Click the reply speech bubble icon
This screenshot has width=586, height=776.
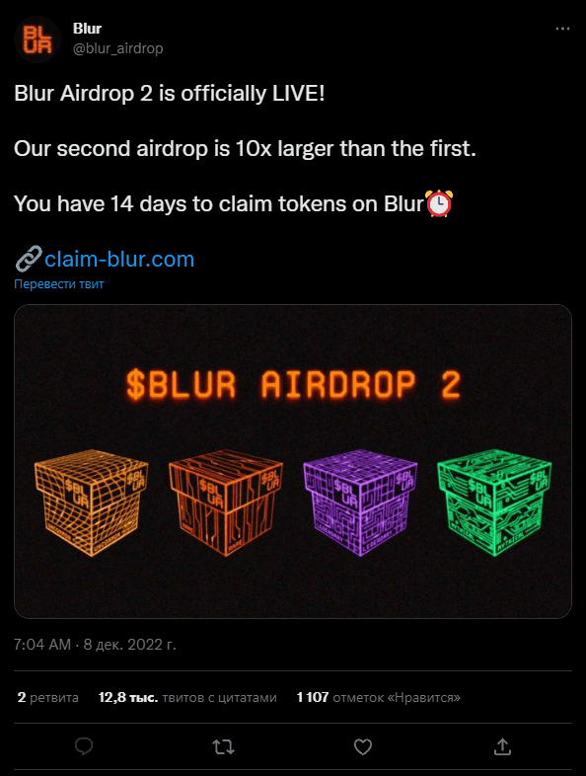click(84, 746)
